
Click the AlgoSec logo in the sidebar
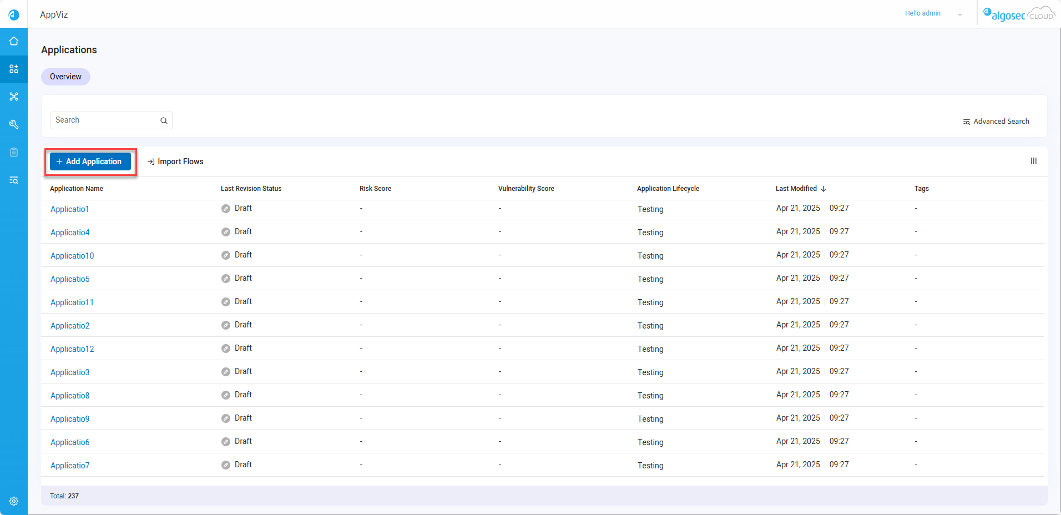14,14
